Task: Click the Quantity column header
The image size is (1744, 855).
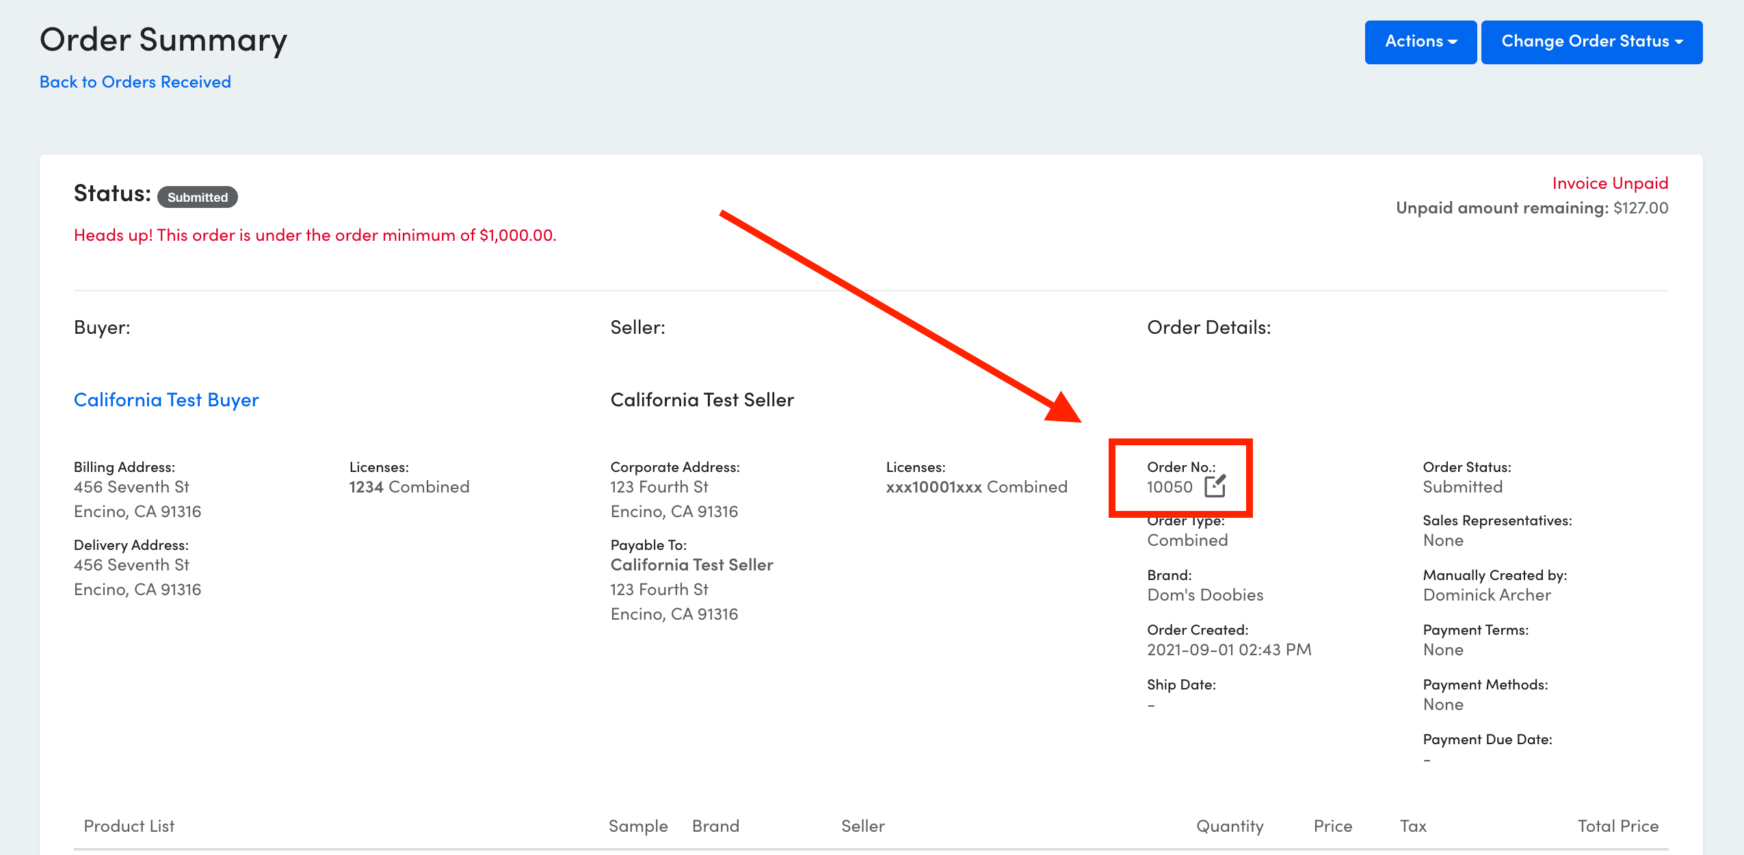Action: coord(1230,826)
